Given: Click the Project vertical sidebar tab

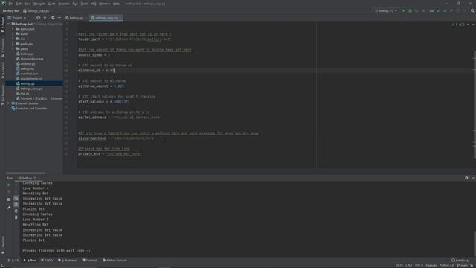Looking at the screenshot, I should [3, 25].
